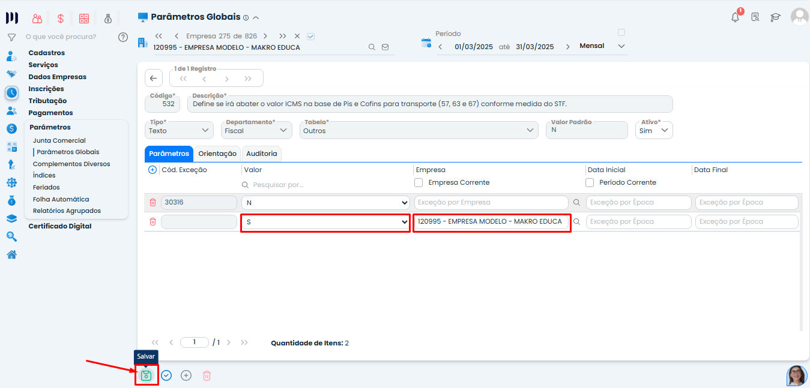Click the trash delete icon in bottom toolbar
This screenshot has width=810, height=388.
click(207, 375)
